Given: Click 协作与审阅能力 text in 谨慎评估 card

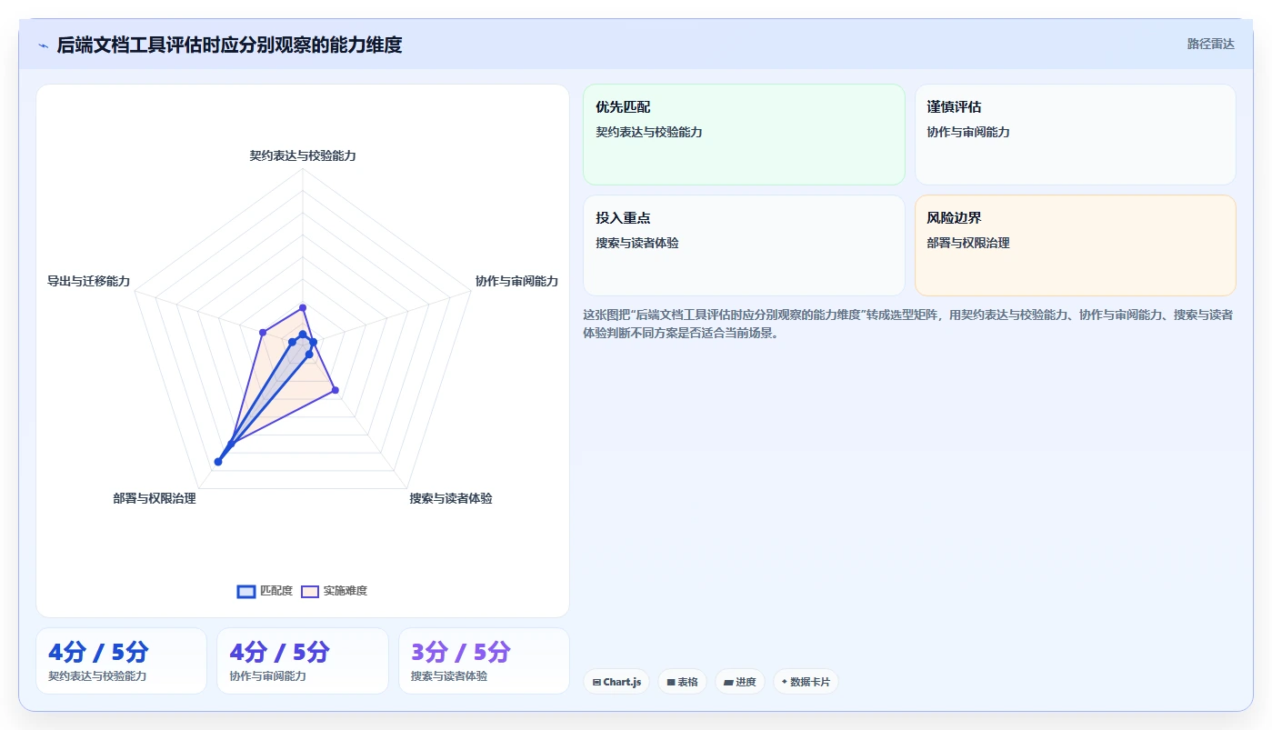Looking at the screenshot, I should [x=968, y=132].
